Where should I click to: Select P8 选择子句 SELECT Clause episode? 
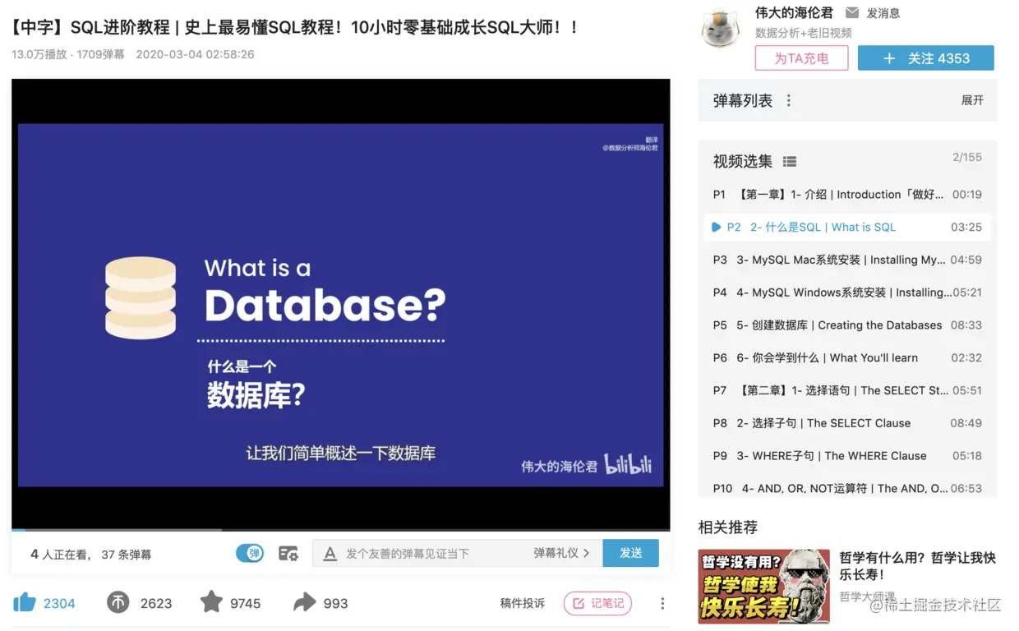pyautogui.click(x=847, y=423)
